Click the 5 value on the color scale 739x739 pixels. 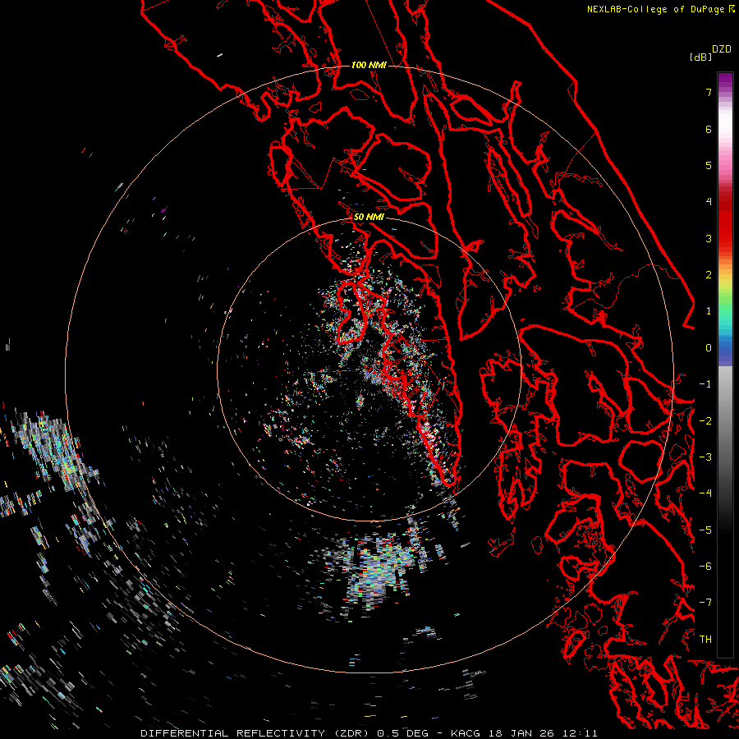pyautogui.click(x=709, y=165)
